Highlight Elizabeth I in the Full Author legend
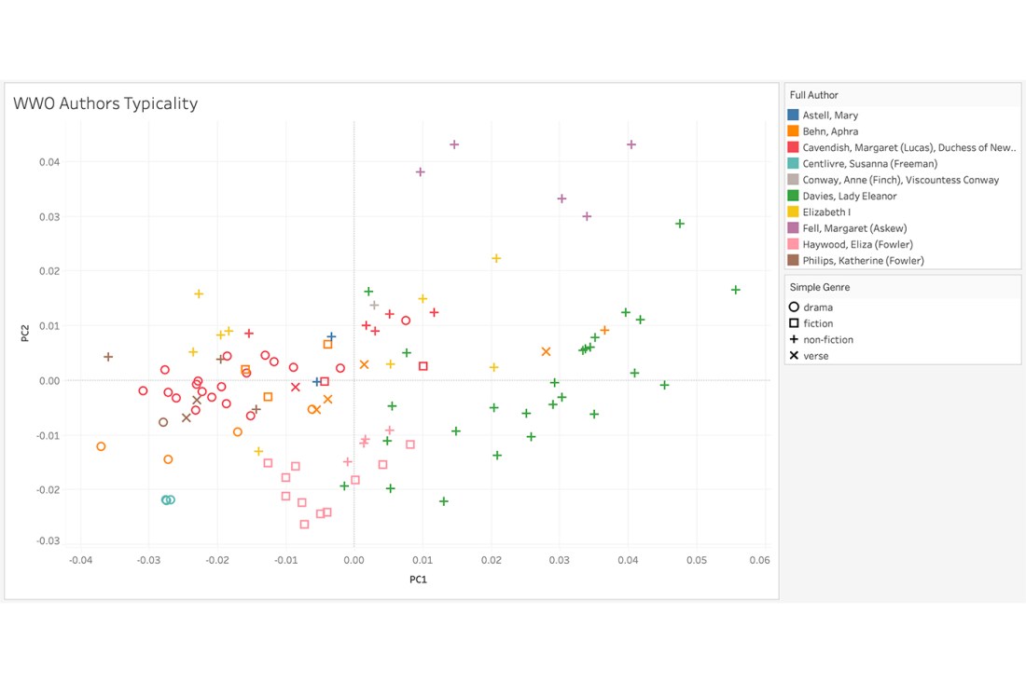The width and height of the screenshot is (1026, 683). click(x=825, y=212)
